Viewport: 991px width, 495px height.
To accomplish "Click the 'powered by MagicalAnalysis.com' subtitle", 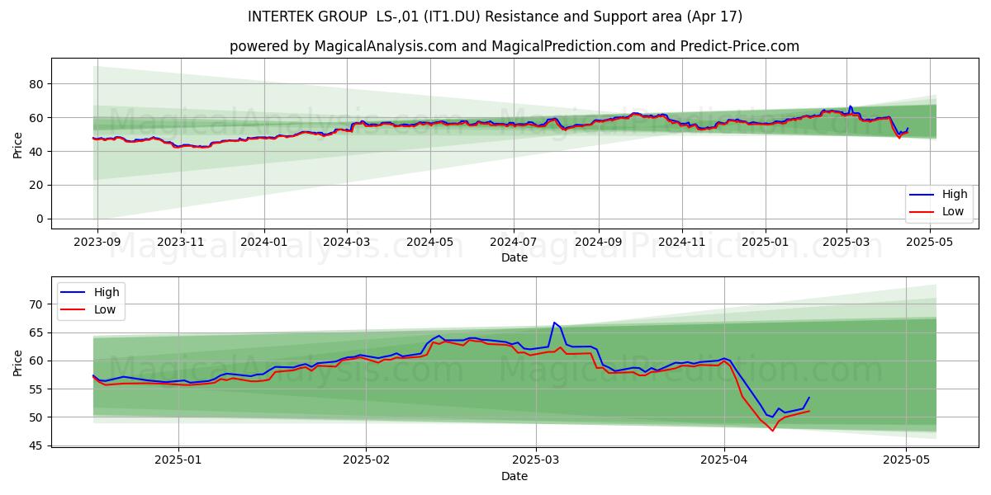I will click(x=514, y=46).
